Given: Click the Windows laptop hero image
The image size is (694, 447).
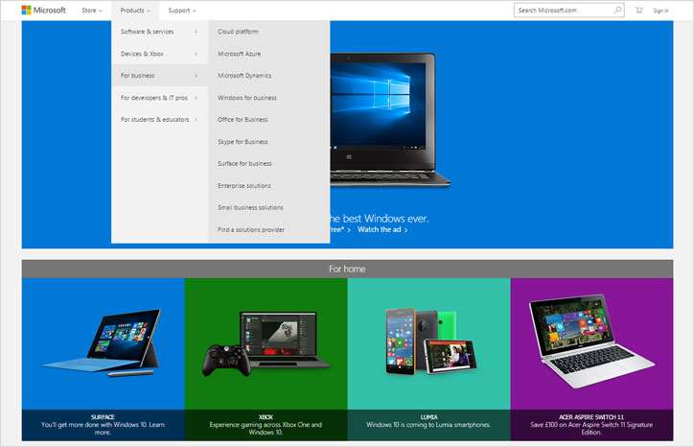Looking at the screenshot, I should tap(389, 120).
